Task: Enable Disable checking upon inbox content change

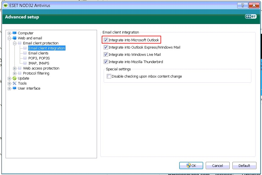Action: [109, 76]
